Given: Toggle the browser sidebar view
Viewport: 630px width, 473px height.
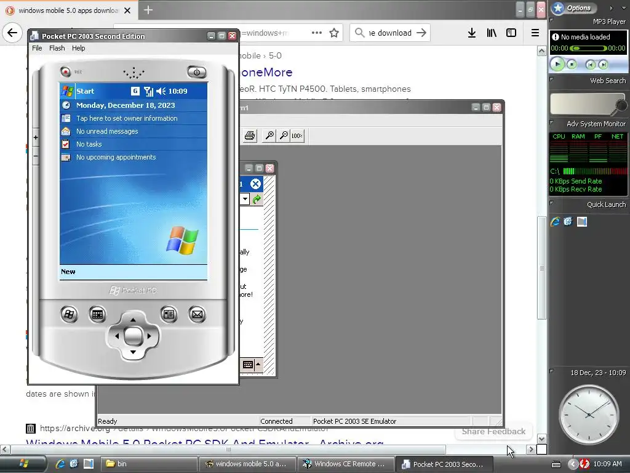Looking at the screenshot, I should [x=511, y=33].
